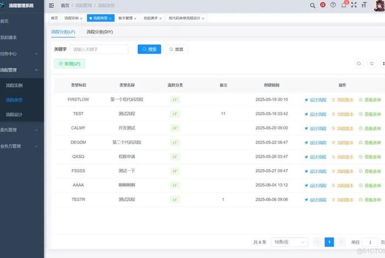Close the 版本管理 tab via its x
Image resolution: width=385 pixels, height=258 pixels.
(135, 18)
